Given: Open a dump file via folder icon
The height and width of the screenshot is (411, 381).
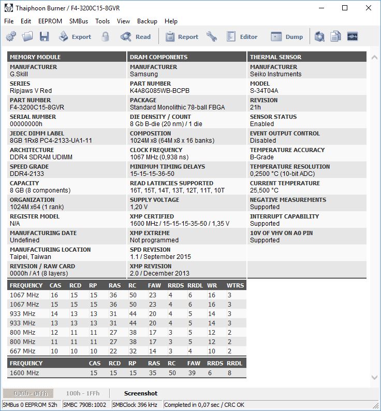Looking at the screenshot, I should [x=27, y=37].
